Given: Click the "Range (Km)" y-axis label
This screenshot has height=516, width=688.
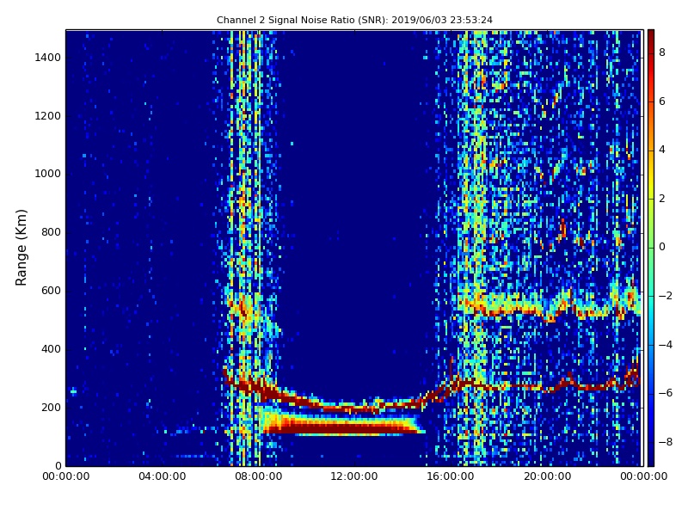Looking at the screenshot, I should (21, 248).
